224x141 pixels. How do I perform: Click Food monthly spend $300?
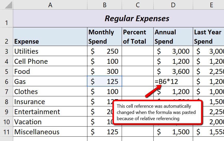pos(105,71)
